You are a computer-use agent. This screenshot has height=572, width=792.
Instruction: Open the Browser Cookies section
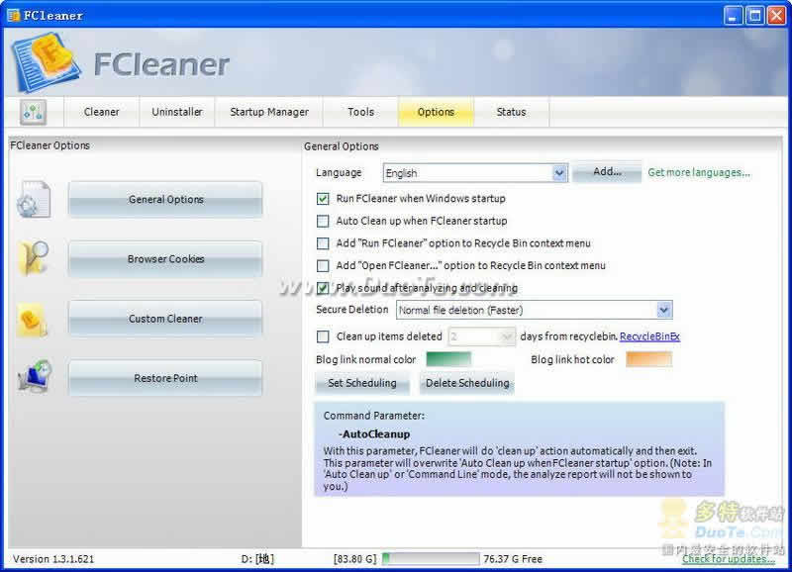click(x=165, y=259)
